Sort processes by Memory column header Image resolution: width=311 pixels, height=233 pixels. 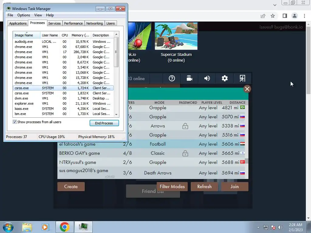80,35
